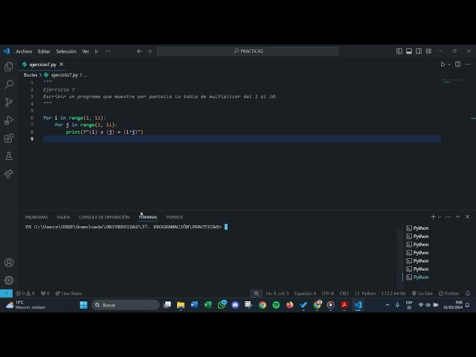Image resolution: width=476 pixels, height=357 pixels.
Task: Open Visual Studio Code from the taskbar
Action: point(358,305)
